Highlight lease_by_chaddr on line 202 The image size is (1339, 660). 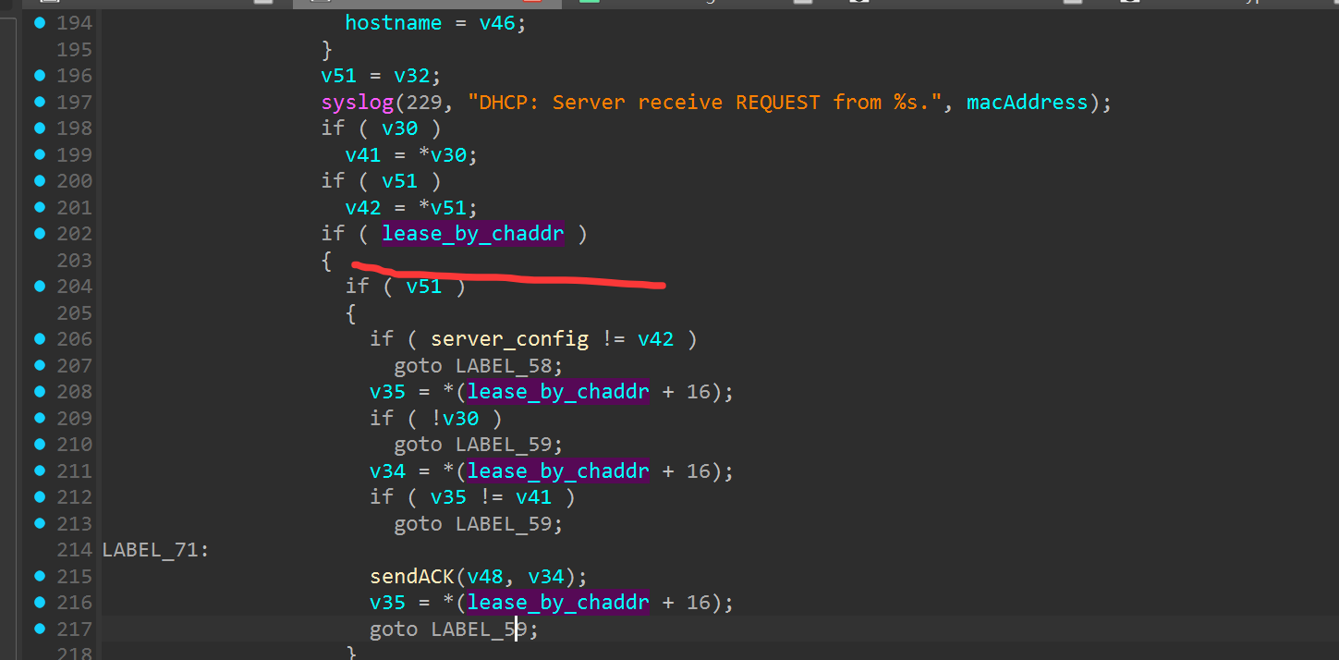pyautogui.click(x=473, y=234)
